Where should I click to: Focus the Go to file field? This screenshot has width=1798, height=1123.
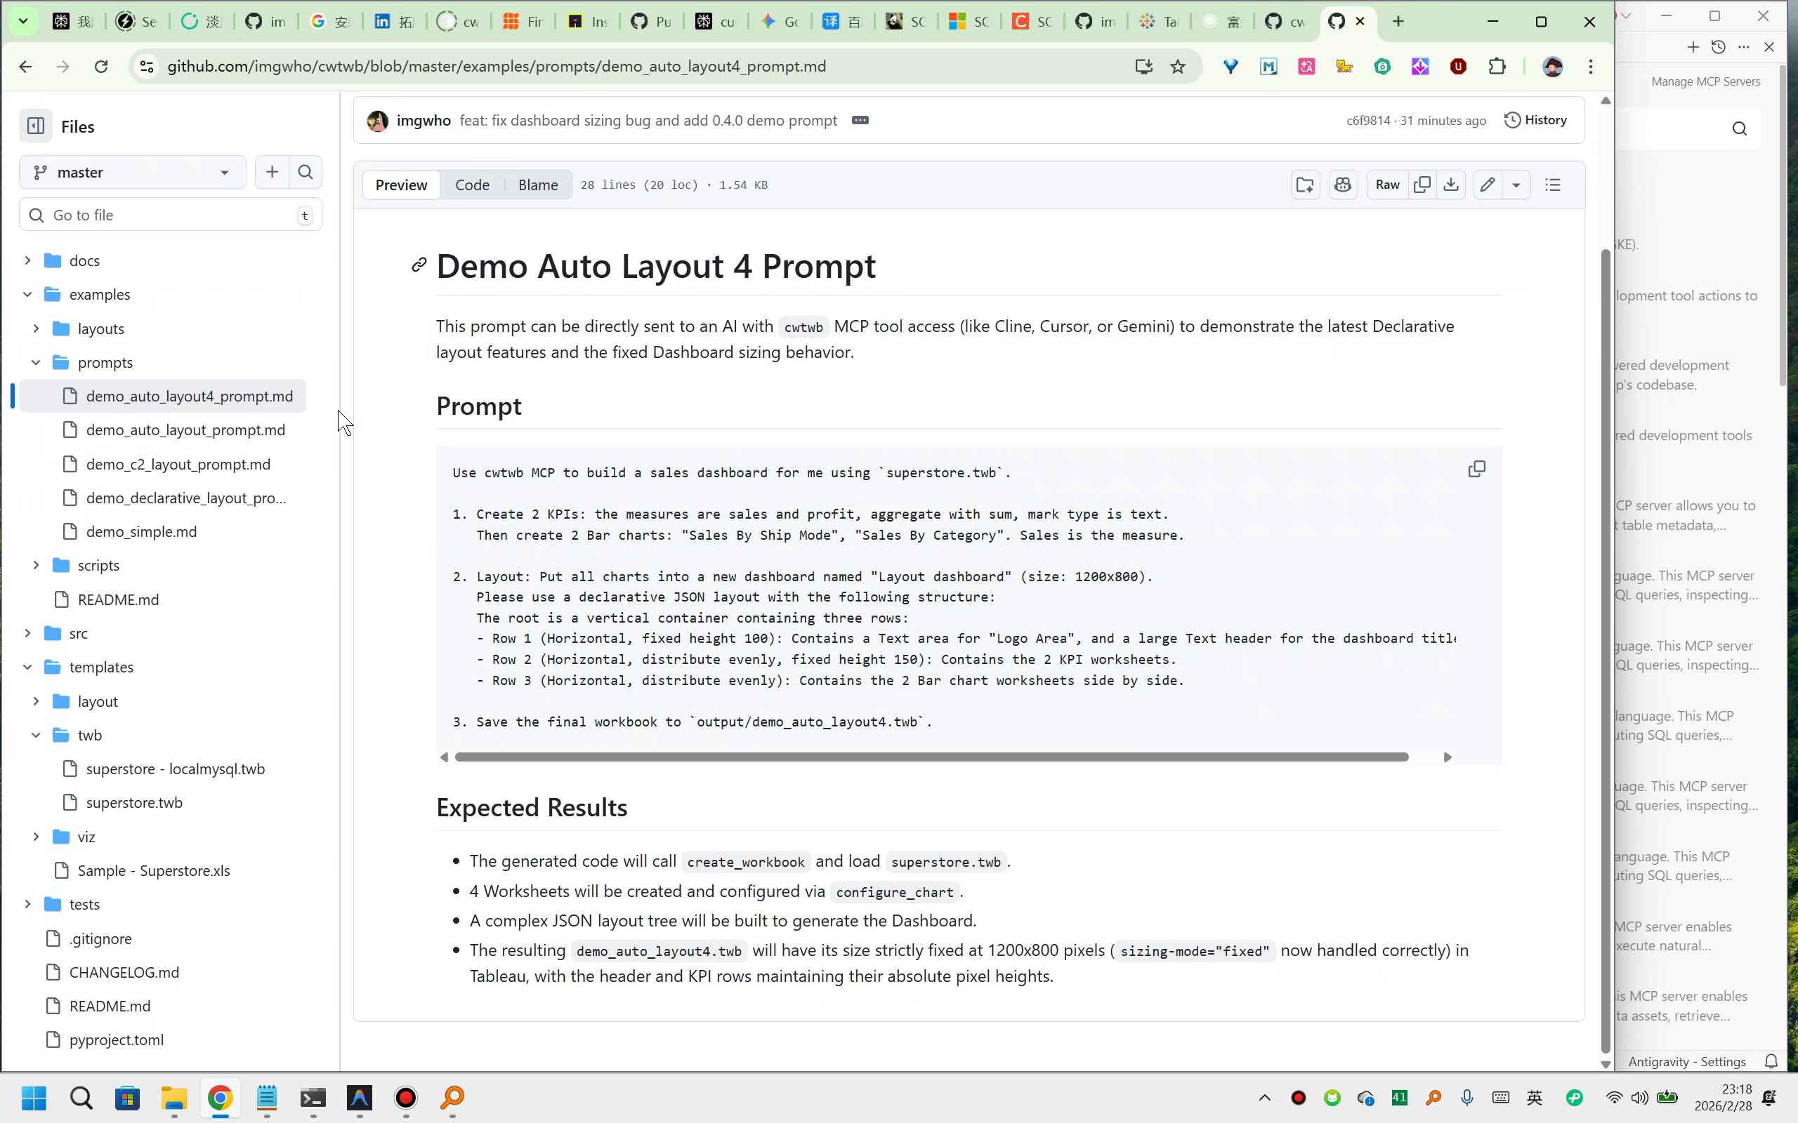click(x=171, y=215)
